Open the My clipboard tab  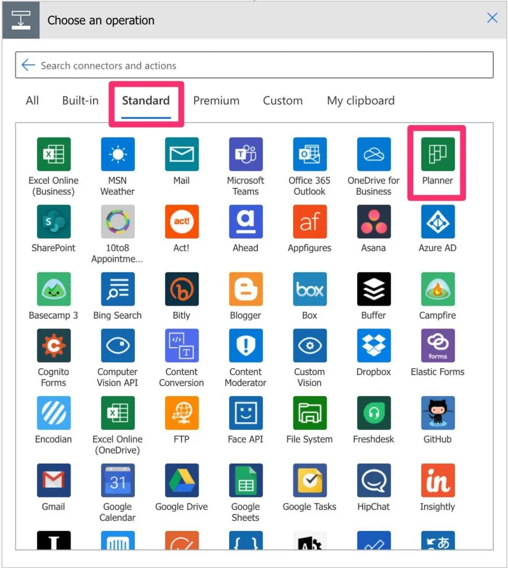pos(360,101)
